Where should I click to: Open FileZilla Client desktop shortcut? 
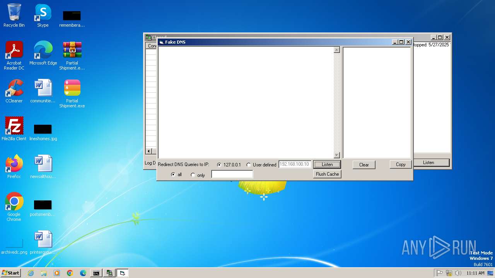pos(14,129)
